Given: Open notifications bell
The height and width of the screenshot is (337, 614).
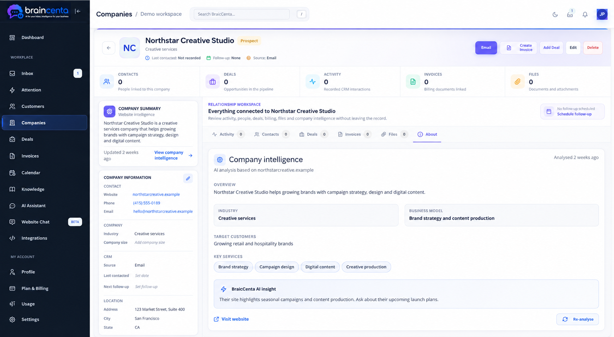Looking at the screenshot, I should click(x=585, y=14).
